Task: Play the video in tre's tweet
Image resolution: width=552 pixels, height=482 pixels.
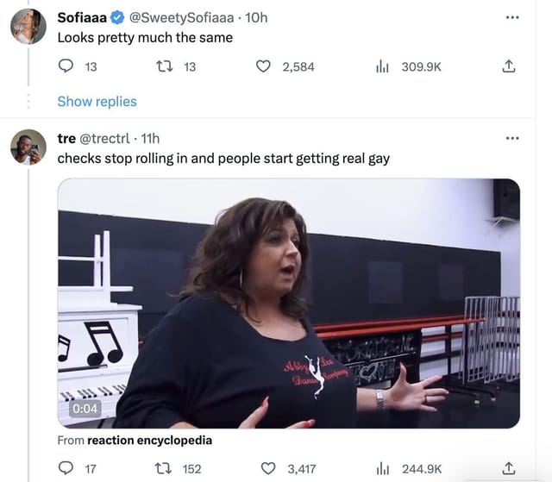Action: tap(289, 304)
